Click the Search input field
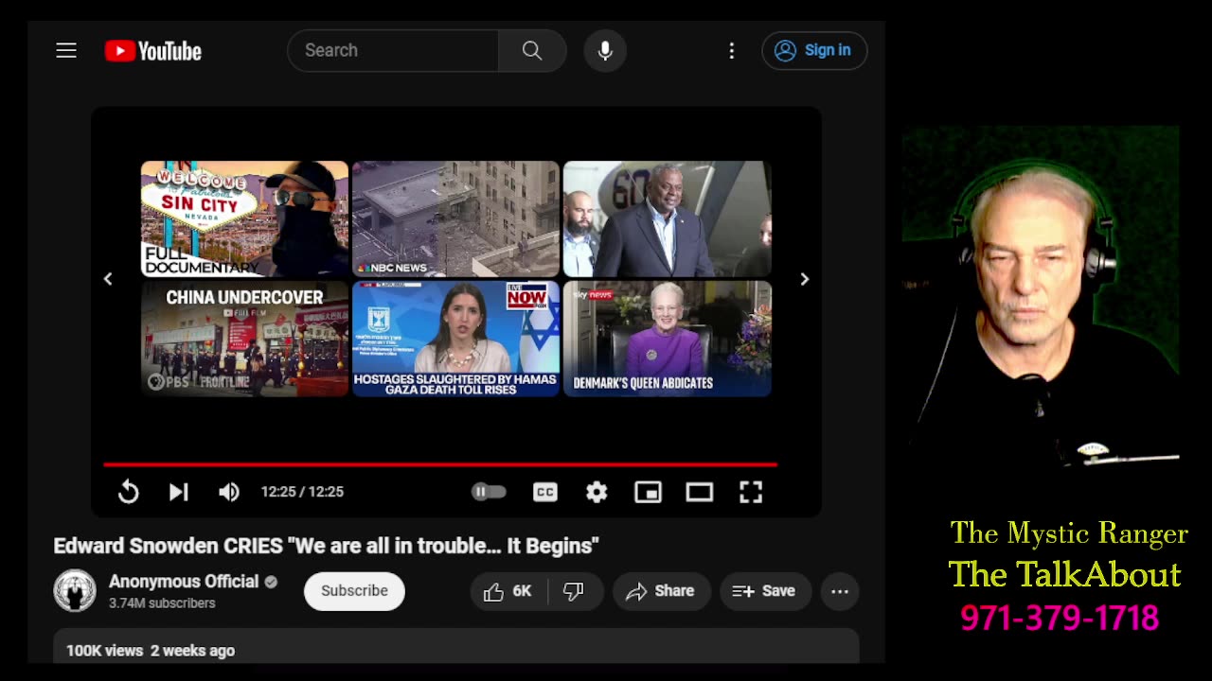This screenshot has height=681, width=1212. tap(393, 51)
